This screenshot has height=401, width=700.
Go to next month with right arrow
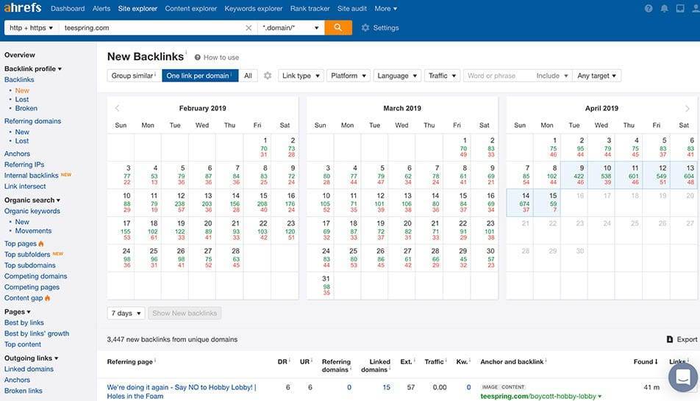click(x=687, y=109)
